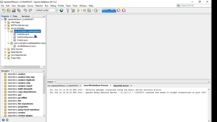This screenshot has width=217, height=122.
Task: Open the Window menu
Action: (x=83, y=6)
